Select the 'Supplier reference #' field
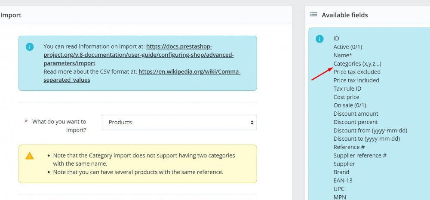This screenshot has height=200, width=430. 360,155
